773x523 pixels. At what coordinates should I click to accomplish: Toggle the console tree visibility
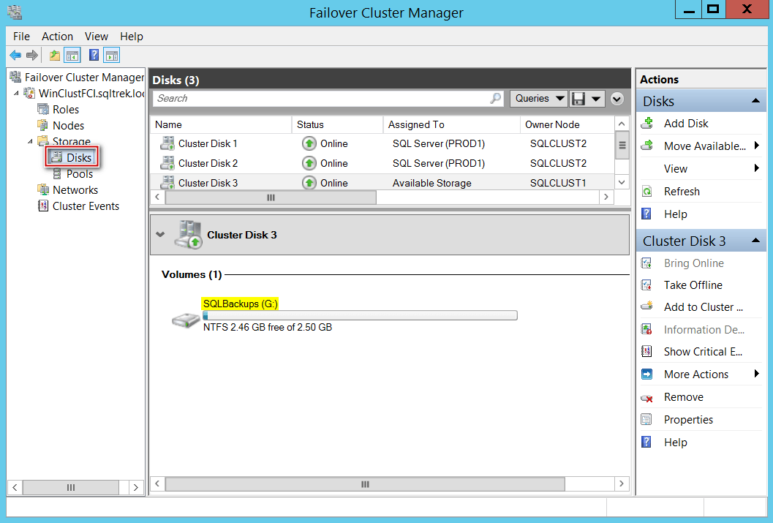(x=71, y=54)
